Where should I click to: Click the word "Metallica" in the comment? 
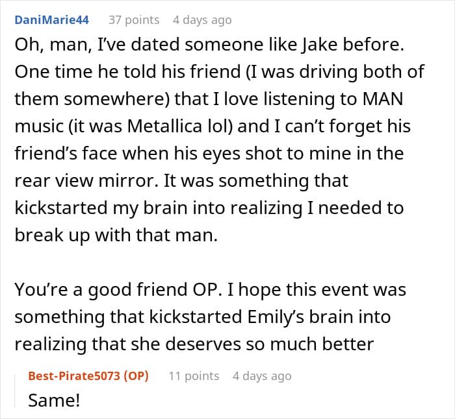[207, 126]
